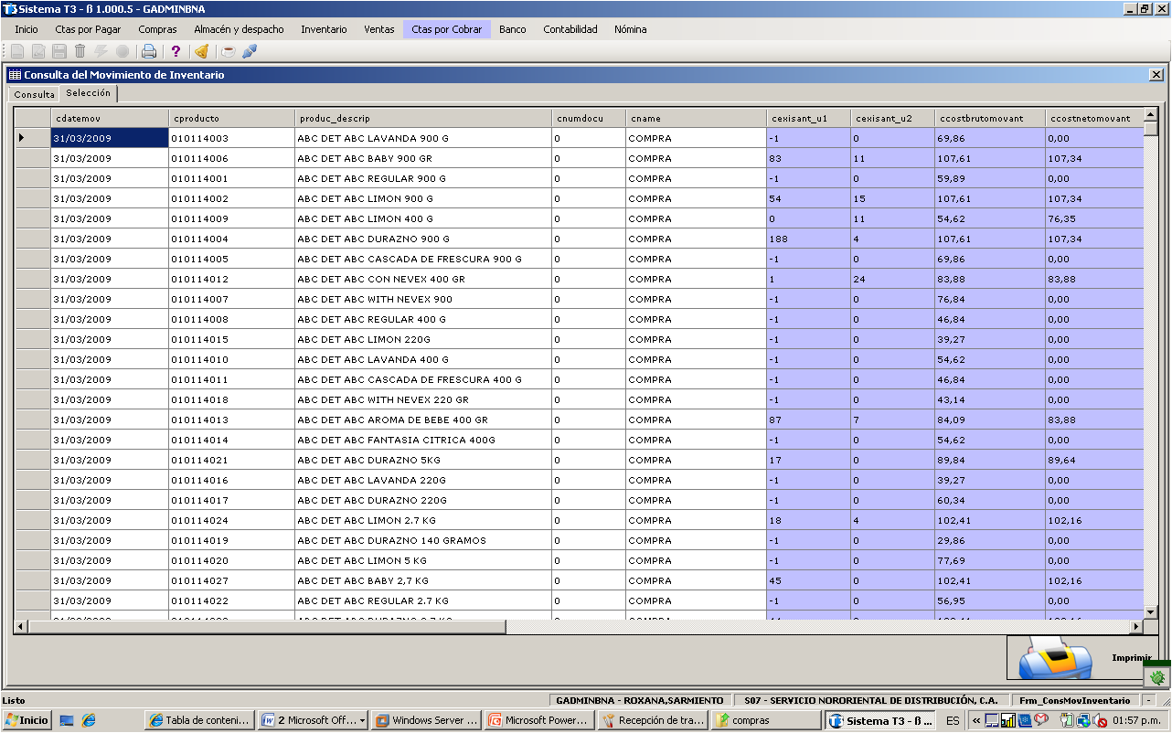
Task: Click the greyed-out new document icon
Action: point(16,51)
